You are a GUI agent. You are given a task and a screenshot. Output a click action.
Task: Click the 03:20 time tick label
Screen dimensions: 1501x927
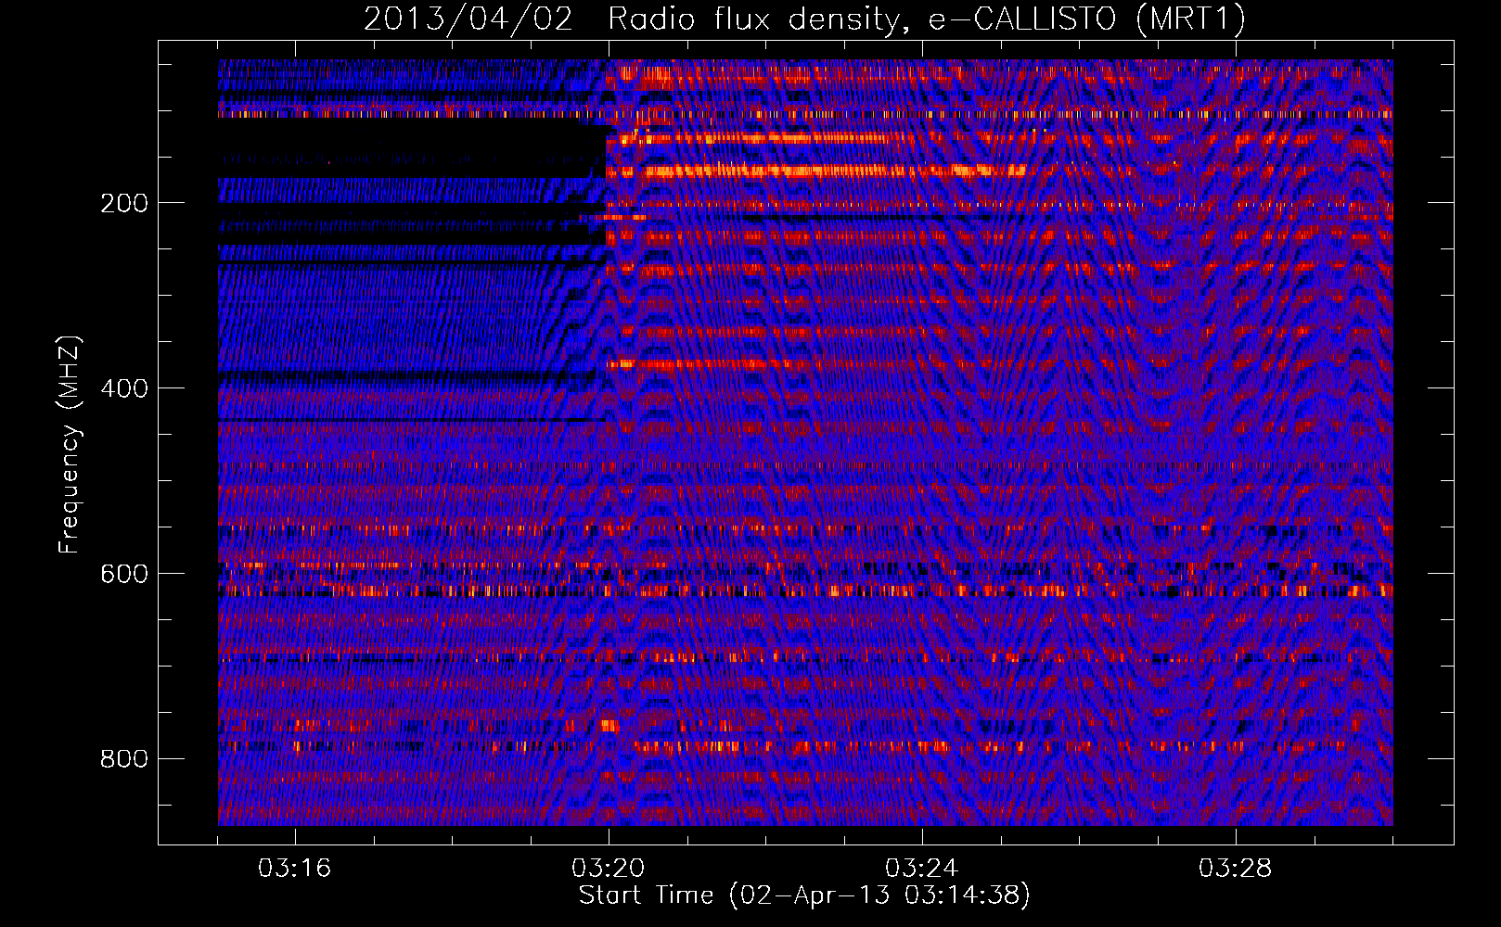609,869
